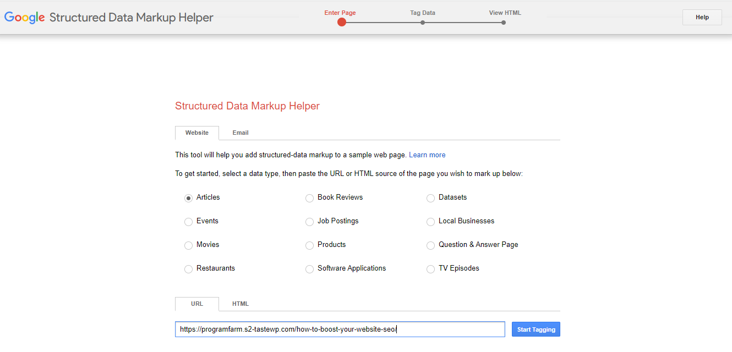Select Software Applications data type

point(309,269)
